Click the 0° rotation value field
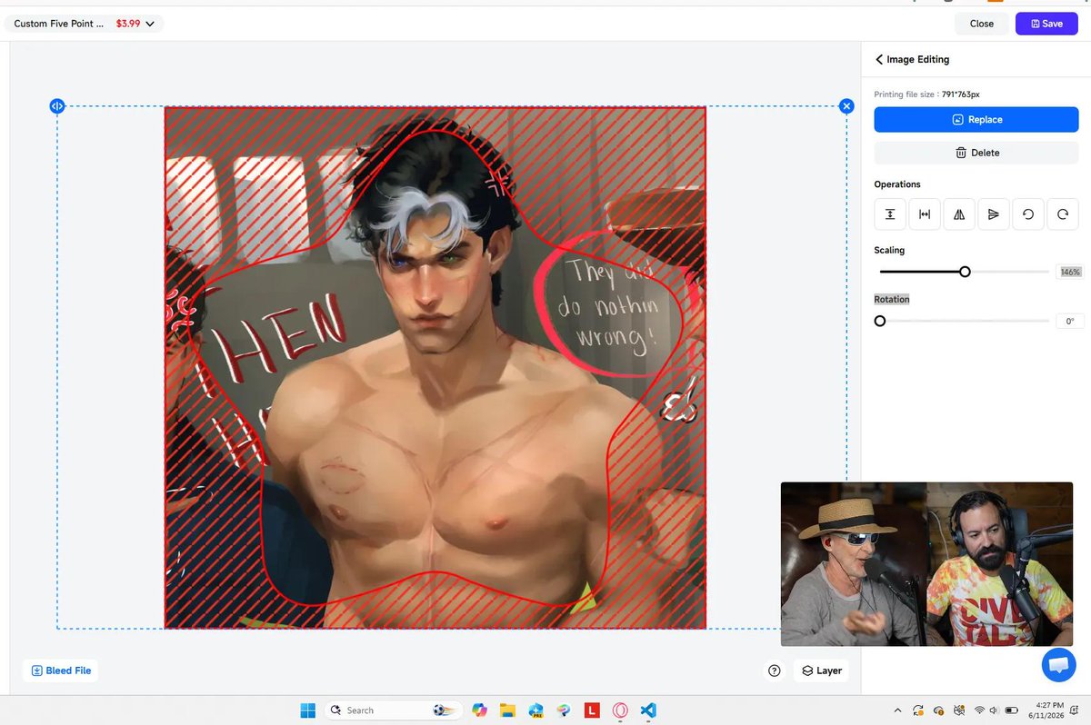The image size is (1091, 725). (1070, 321)
